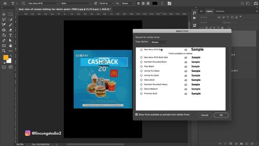Open the Actions panel play icon
This screenshot has width=259, height=146.
click(x=195, y=18)
